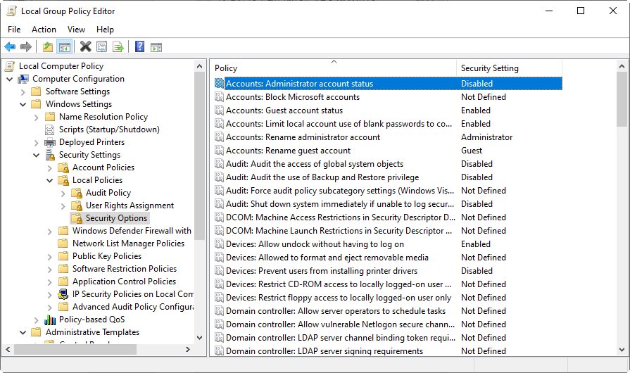Collapse the Local Policies node
Image resolution: width=630 pixels, height=373 pixels.
pyautogui.click(x=49, y=180)
